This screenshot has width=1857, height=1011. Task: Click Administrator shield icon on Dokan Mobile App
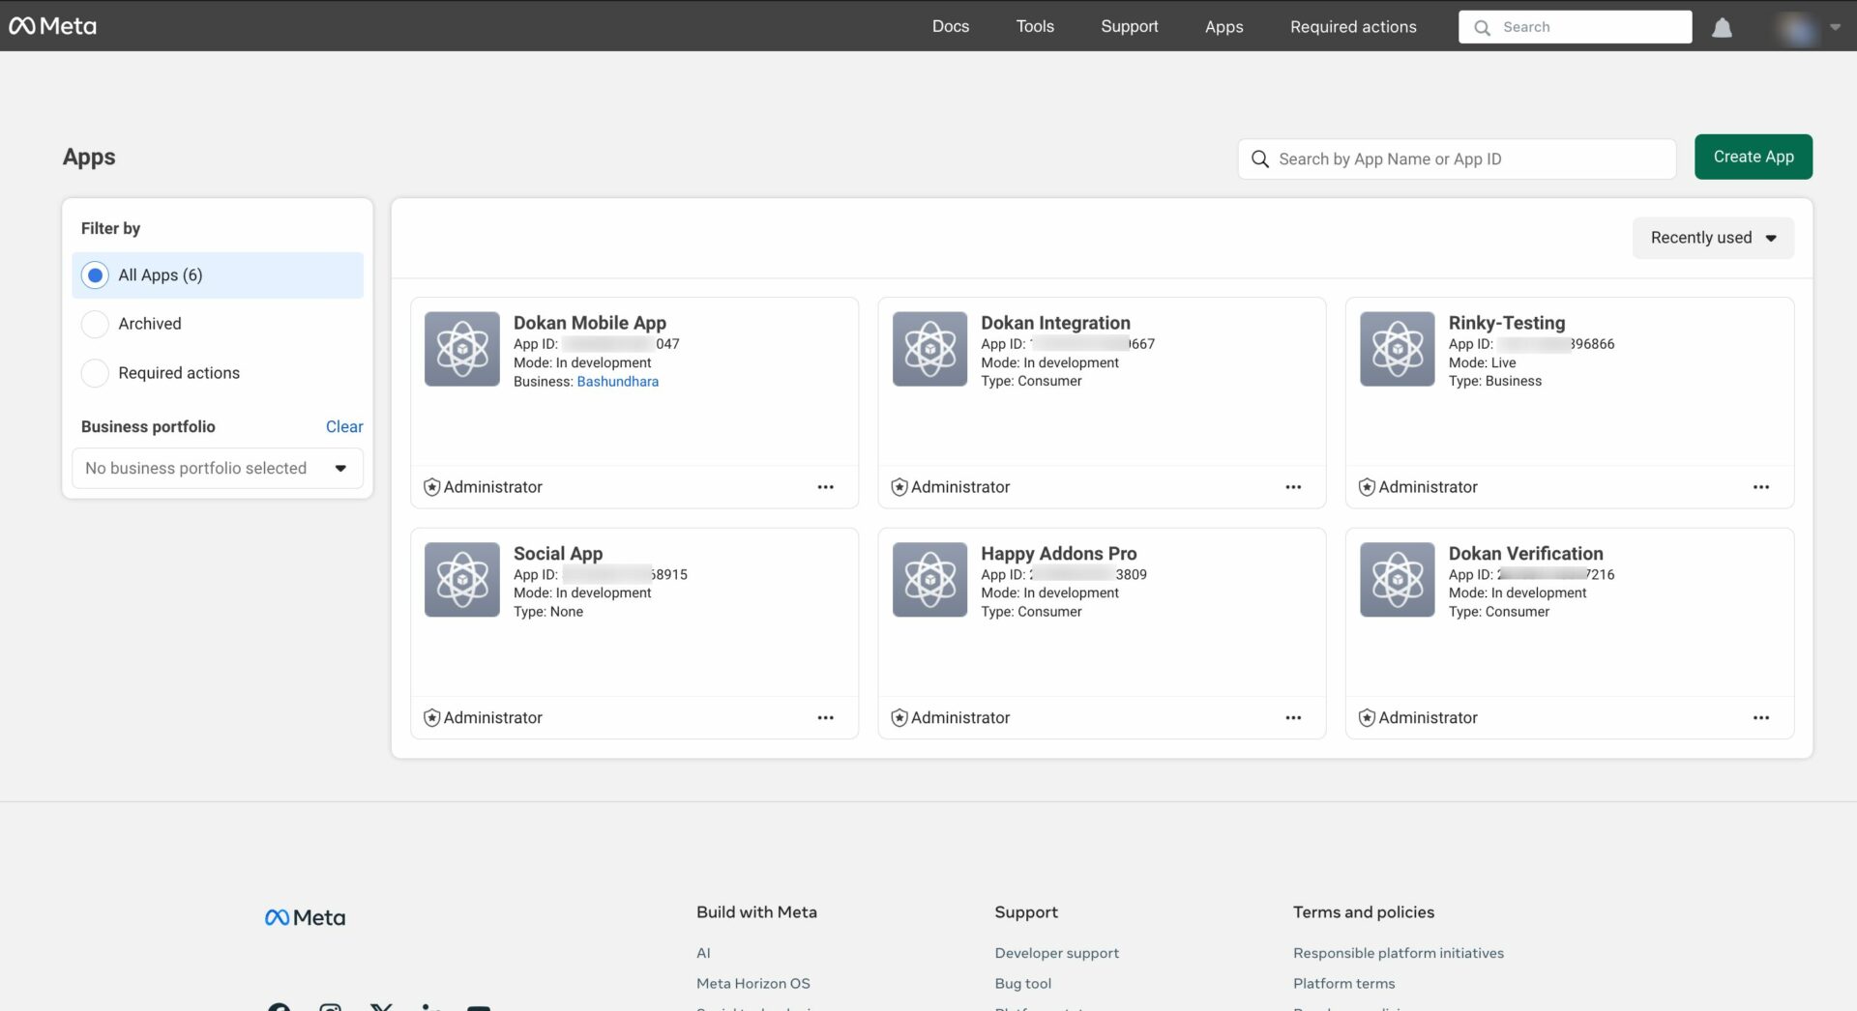pyautogui.click(x=432, y=487)
